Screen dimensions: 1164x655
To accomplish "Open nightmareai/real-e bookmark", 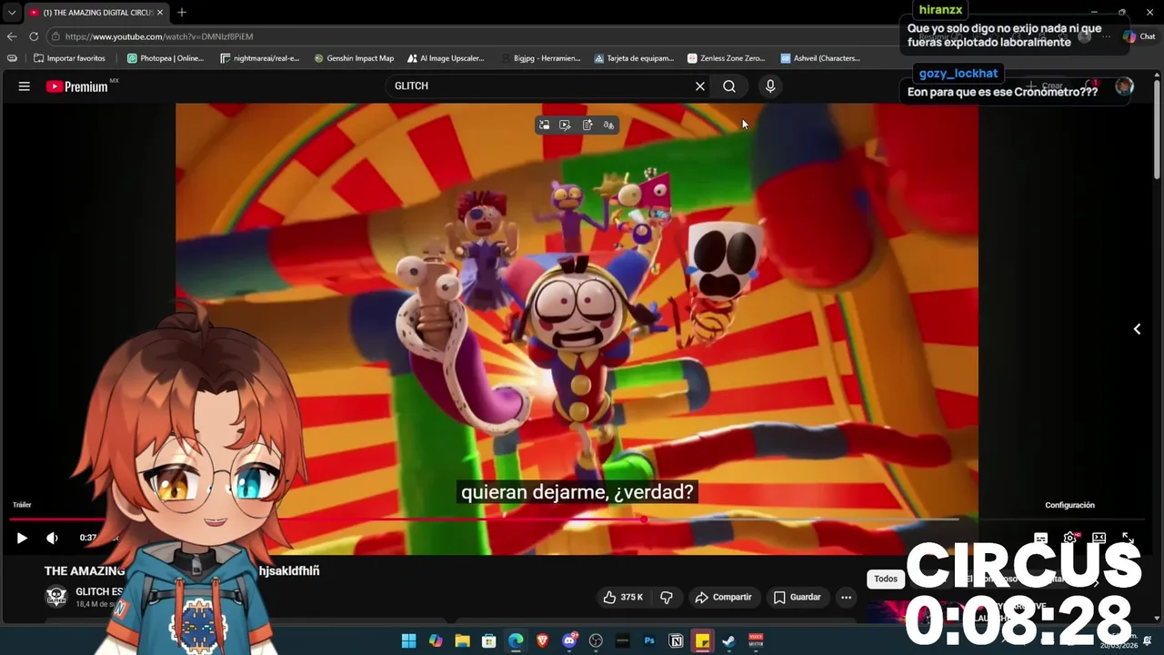I will pos(260,58).
